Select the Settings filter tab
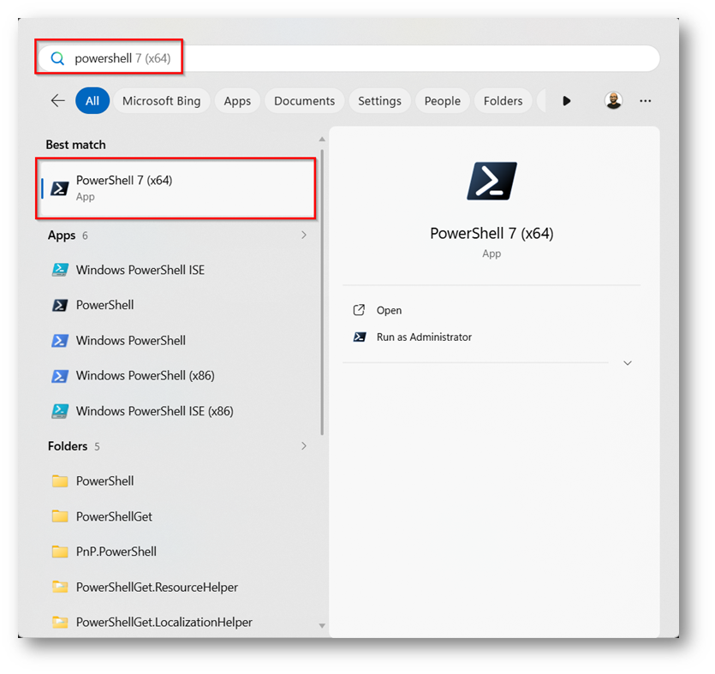Viewport: 715px width, 674px height. click(379, 100)
